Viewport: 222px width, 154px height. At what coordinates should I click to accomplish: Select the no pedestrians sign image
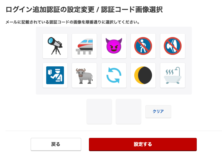[143, 46]
